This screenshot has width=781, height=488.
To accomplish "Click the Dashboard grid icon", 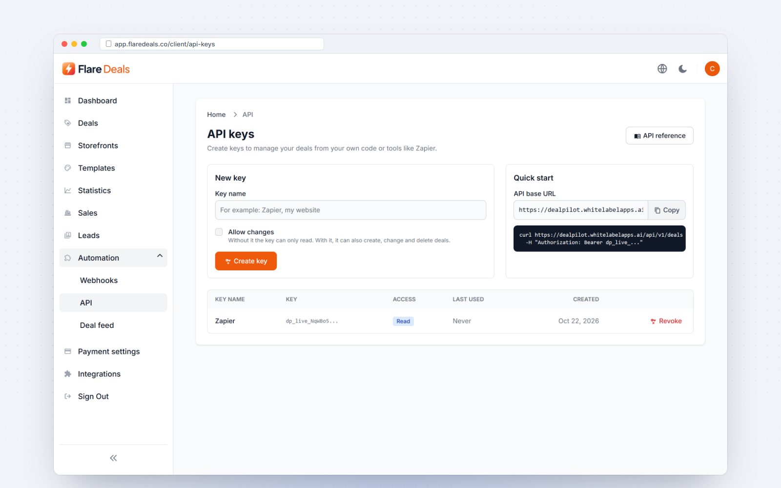I will (68, 101).
